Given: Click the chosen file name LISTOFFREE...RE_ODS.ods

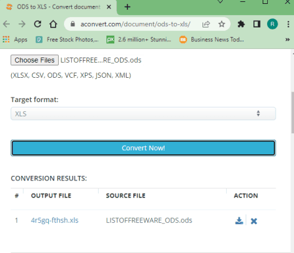Looking at the screenshot, I should coord(101,60).
